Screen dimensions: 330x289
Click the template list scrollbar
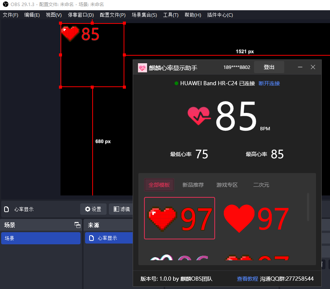308,207
